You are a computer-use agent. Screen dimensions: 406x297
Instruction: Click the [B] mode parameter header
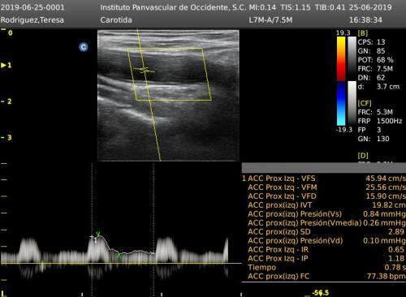click(x=363, y=33)
